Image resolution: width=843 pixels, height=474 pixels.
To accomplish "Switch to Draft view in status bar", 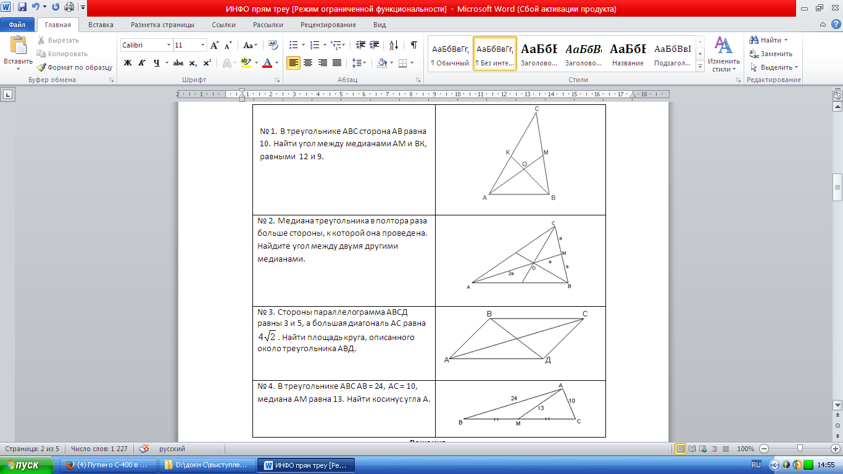I will 725,449.
